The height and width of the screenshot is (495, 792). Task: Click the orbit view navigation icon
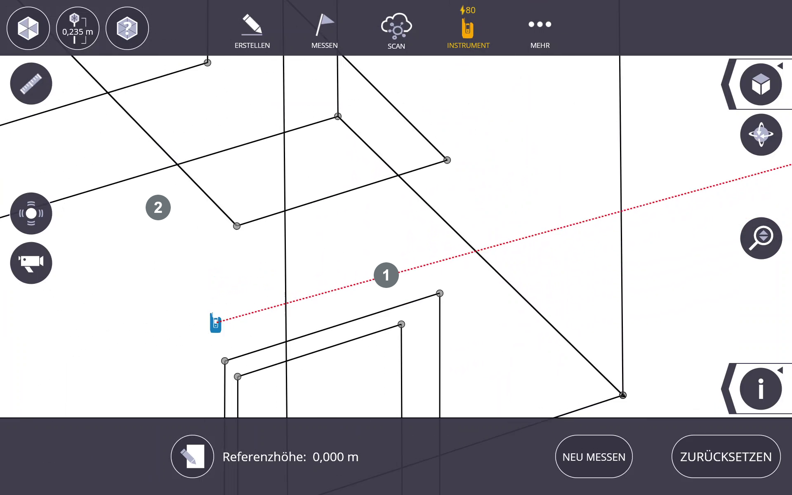761,134
